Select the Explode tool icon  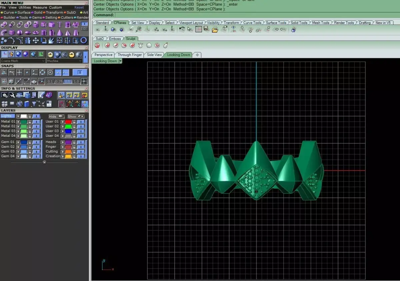click(51, 41)
